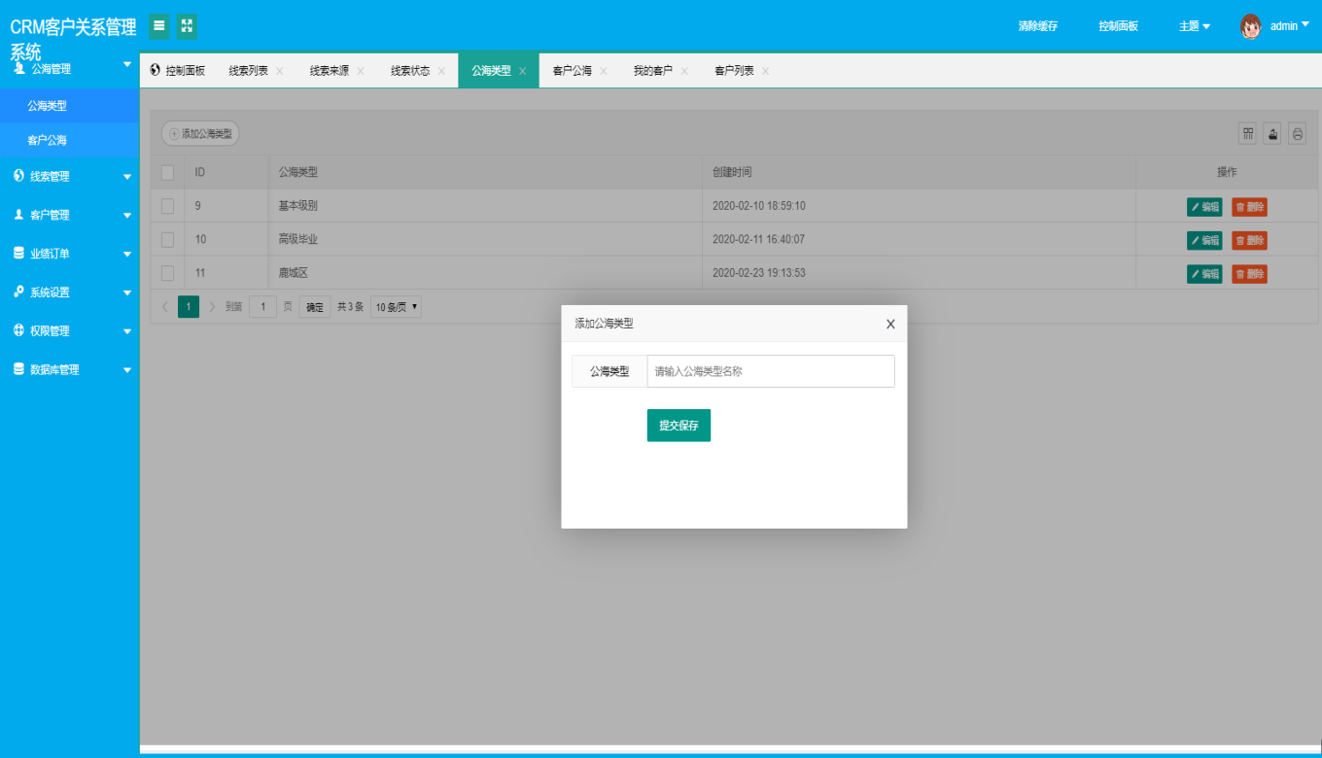Tick the checkbox for row ID 9
This screenshot has height=758, width=1322.
click(167, 206)
